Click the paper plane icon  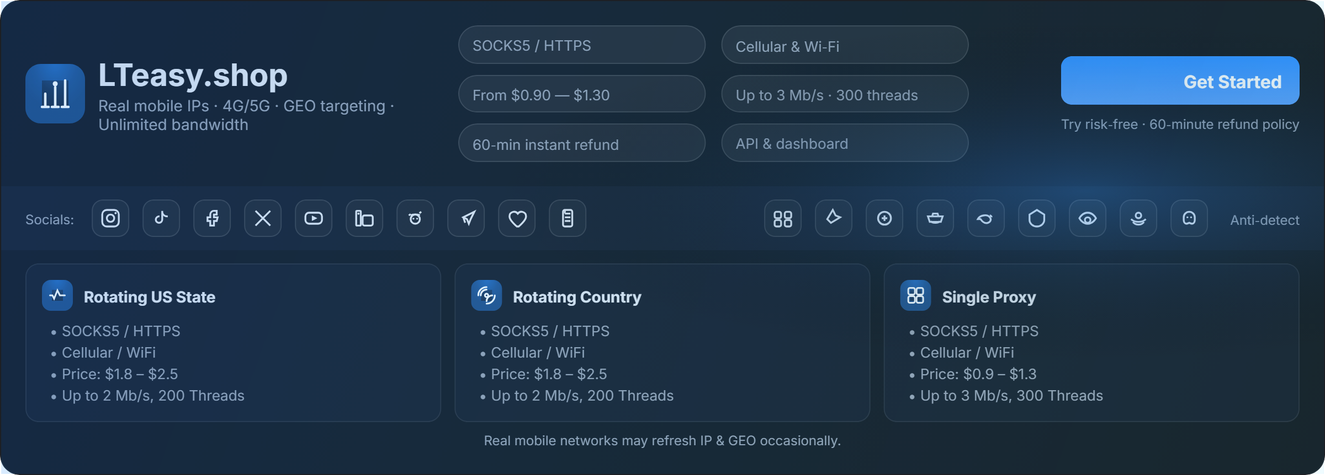tap(466, 218)
